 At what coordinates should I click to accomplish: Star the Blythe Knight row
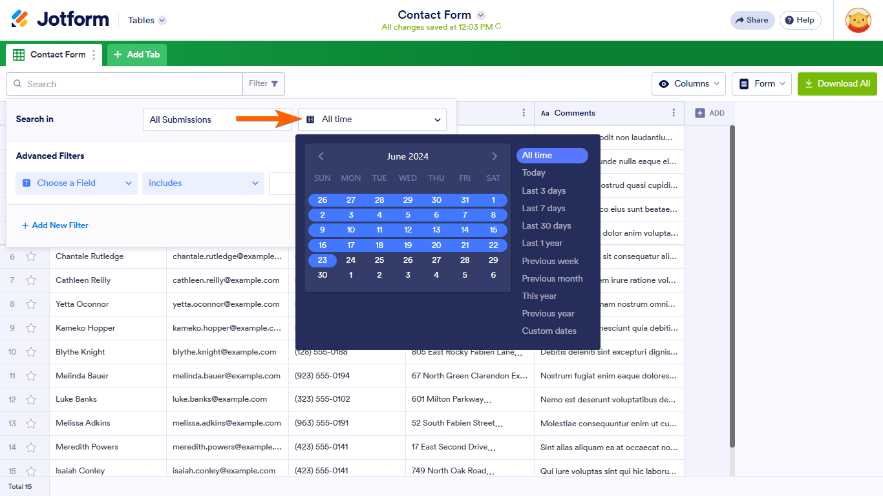[31, 352]
